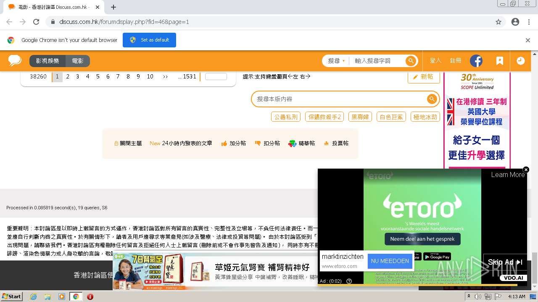The image size is (538, 302).
Task: Reload the page with browser refresh
Action: (36, 22)
